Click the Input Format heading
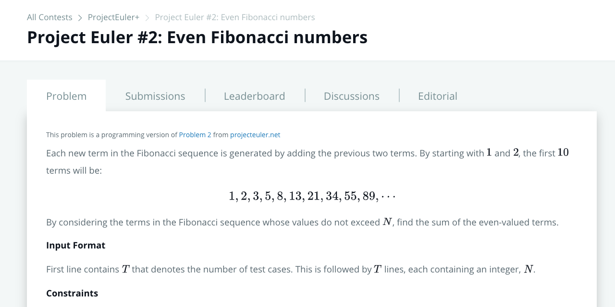This screenshot has width=615, height=307. click(75, 245)
